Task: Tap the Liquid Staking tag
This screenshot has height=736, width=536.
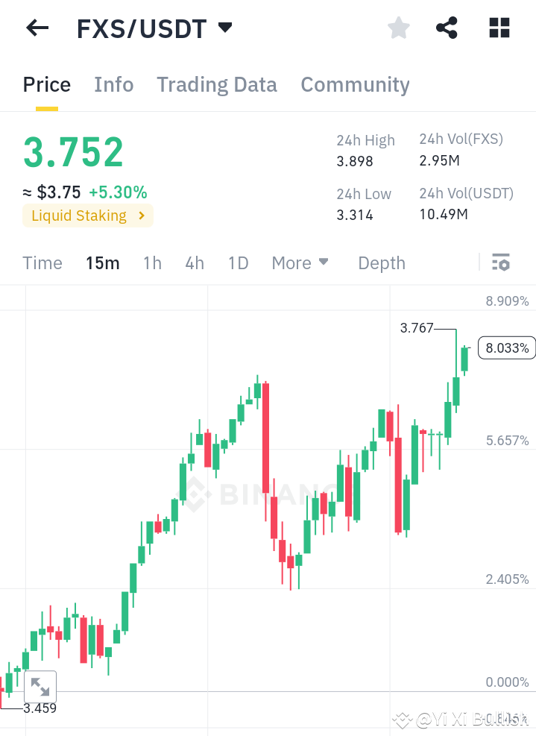Action: click(77, 216)
